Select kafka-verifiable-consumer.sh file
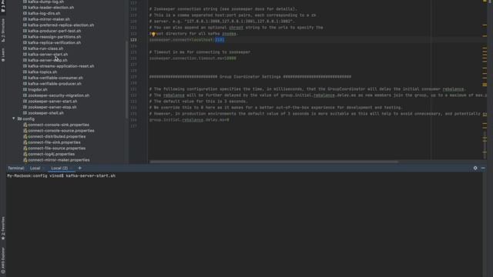This screenshot has height=277, width=493. tap(55, 78)
